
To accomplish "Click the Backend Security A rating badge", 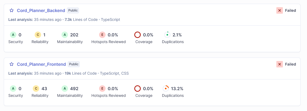I will [x=13, y=35].
